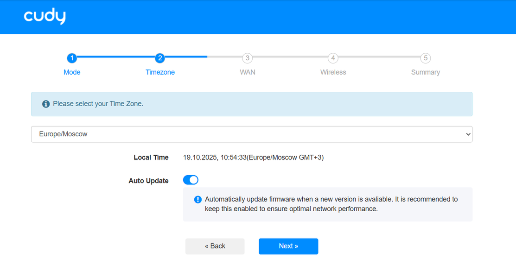Click step 3 WAN circle icon
This screenshot has height=278, width=516.
click(x=248, y=58)
